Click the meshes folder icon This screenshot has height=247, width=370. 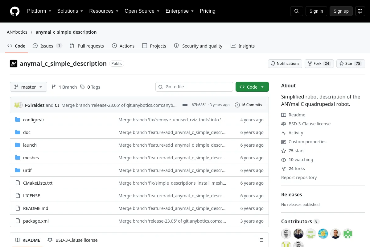pos(18,158)
